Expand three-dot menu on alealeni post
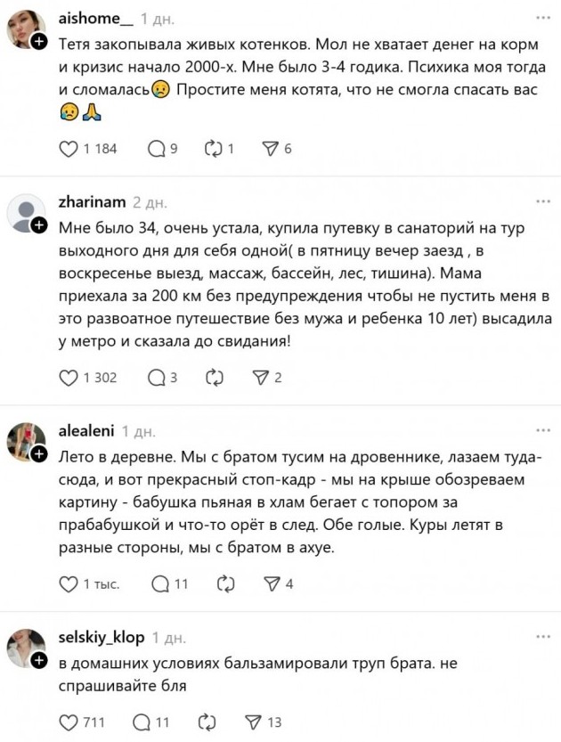Viewport: 561px width, 742px height. (x=543, y=432)
